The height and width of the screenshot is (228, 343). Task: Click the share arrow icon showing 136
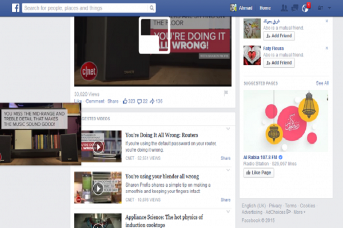pos(152,101)
